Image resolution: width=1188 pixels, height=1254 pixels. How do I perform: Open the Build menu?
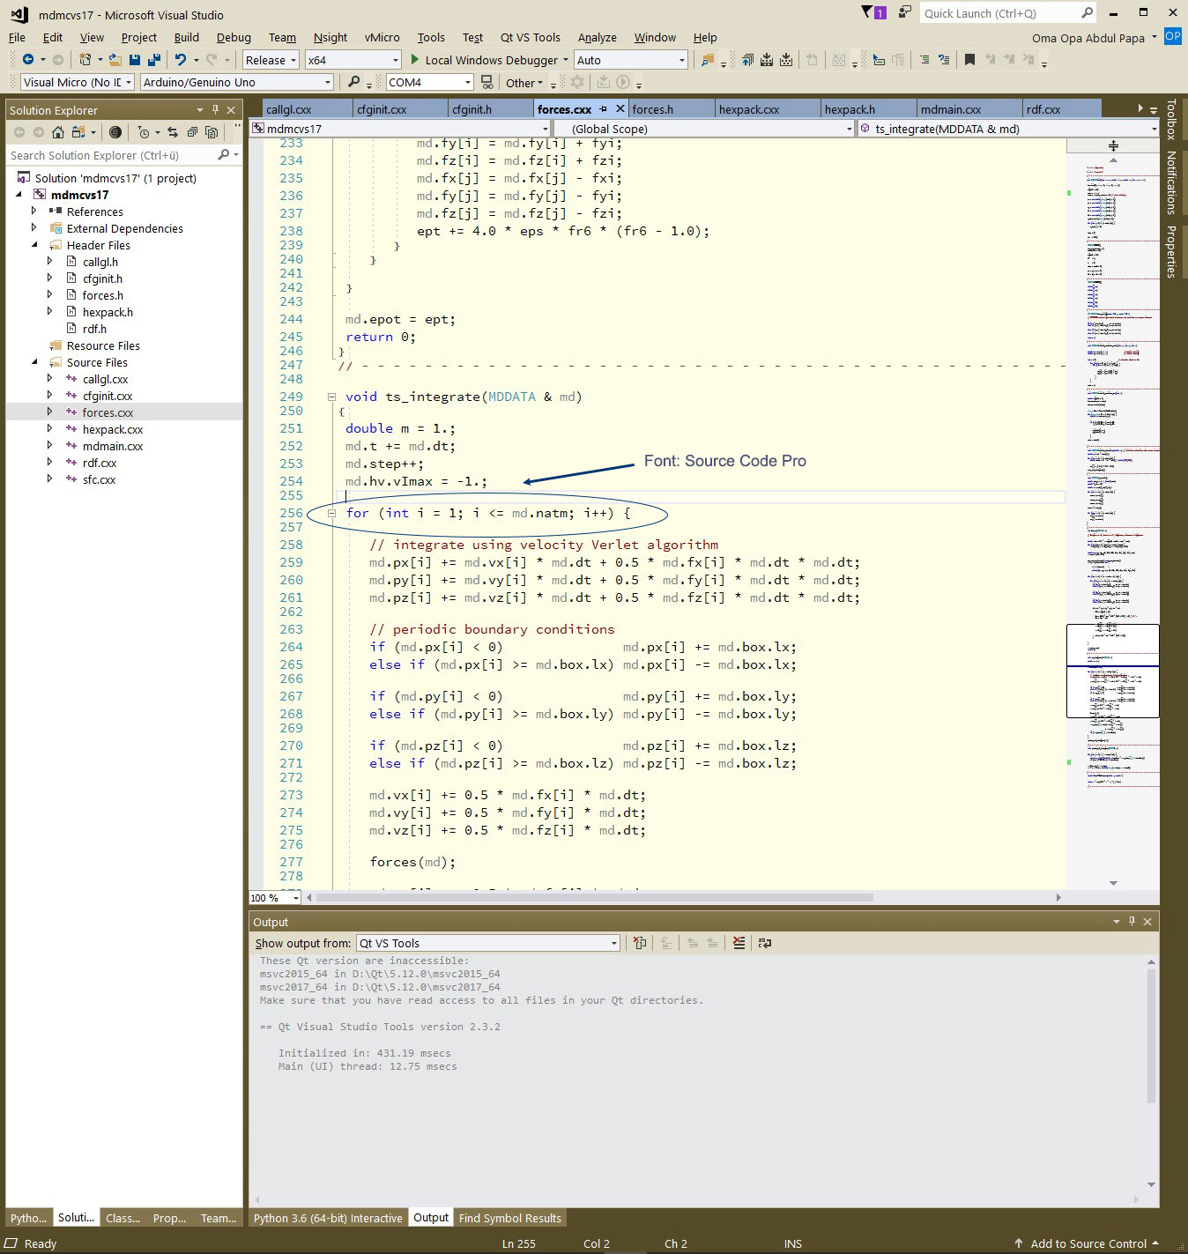click(186, 37)
